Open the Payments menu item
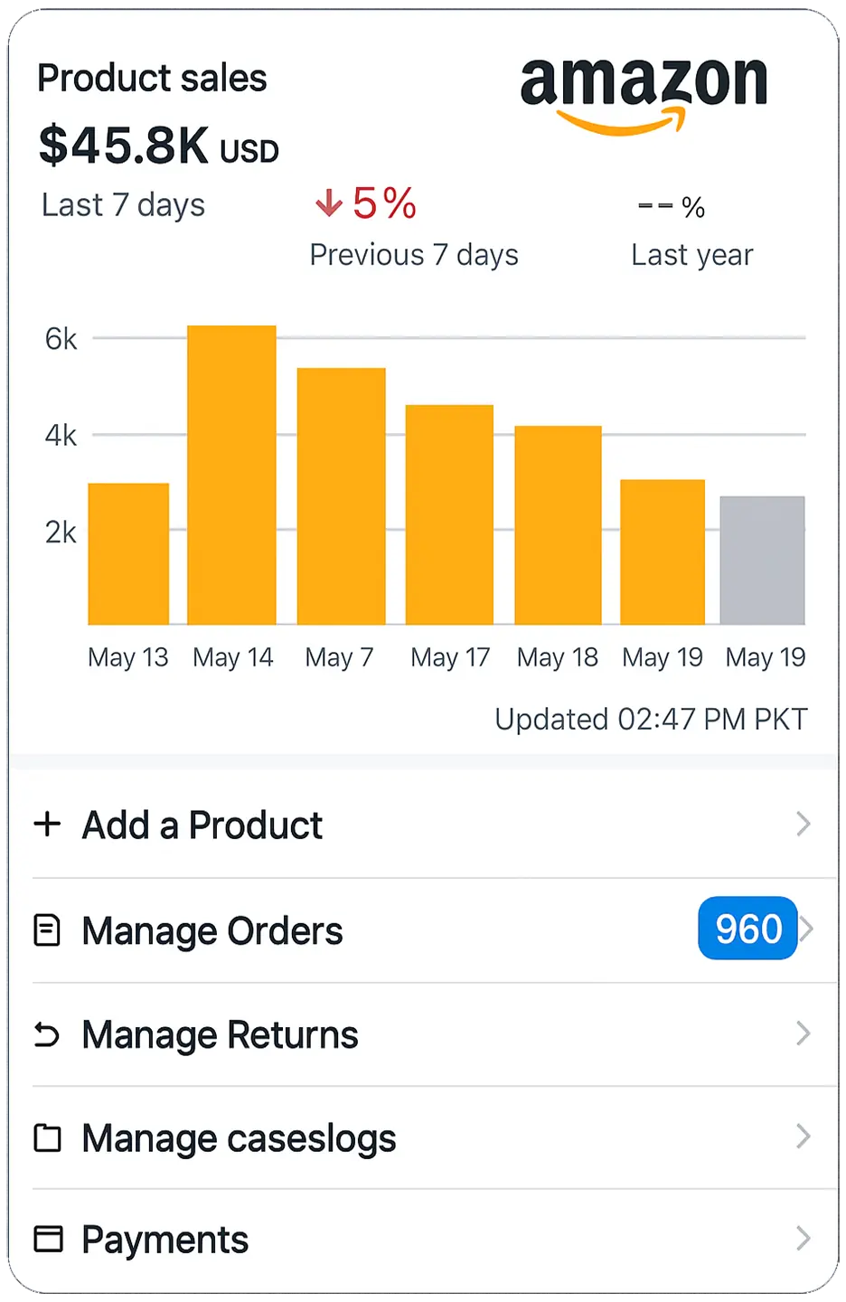Viewport: 846px width, 1302px height. [x=164, y=1240]
